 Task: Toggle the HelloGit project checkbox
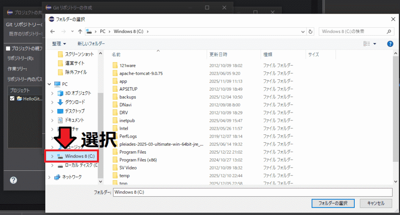click(12, 99)
